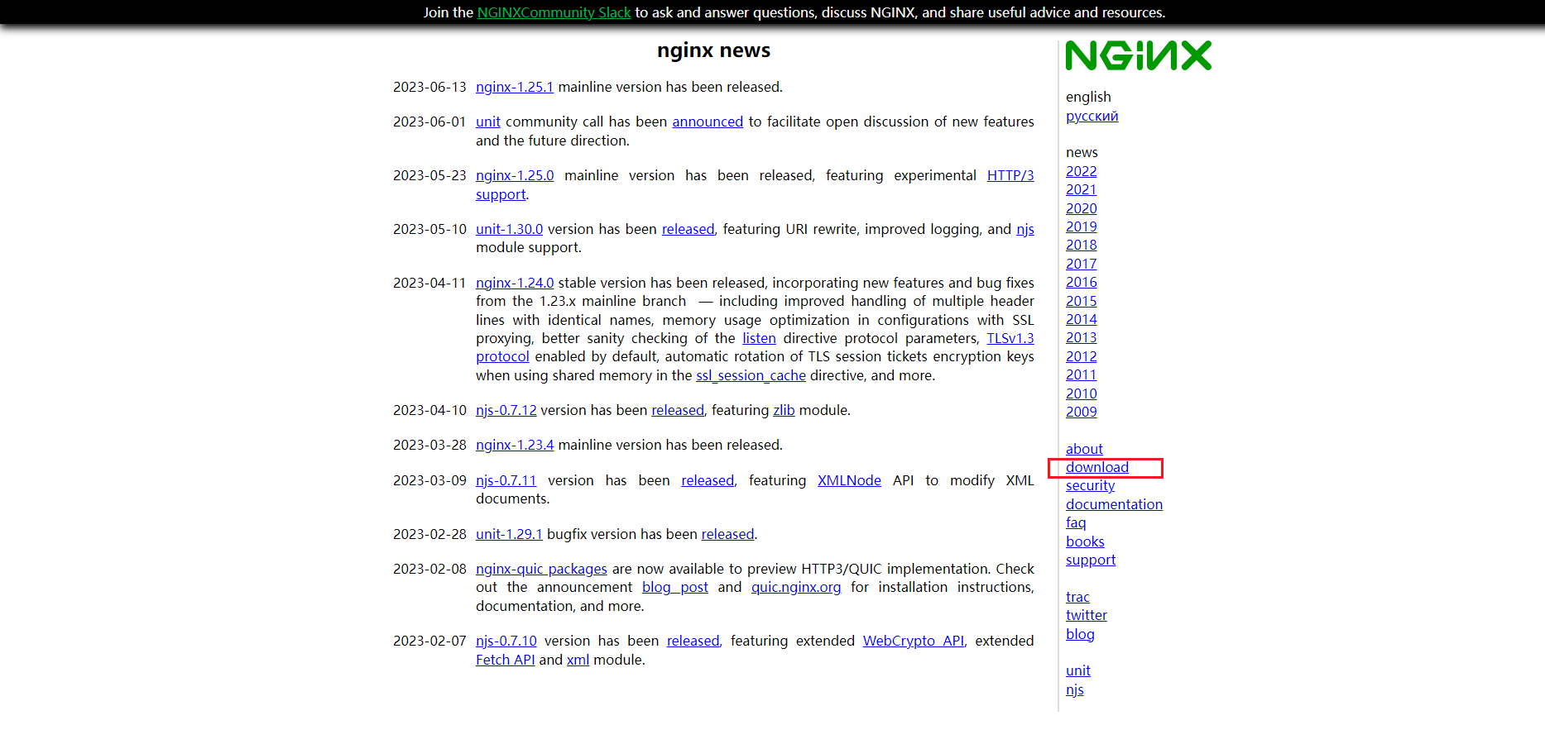Click the NGINX logo
This screenshot has width=1545, height=744.
1138,56
